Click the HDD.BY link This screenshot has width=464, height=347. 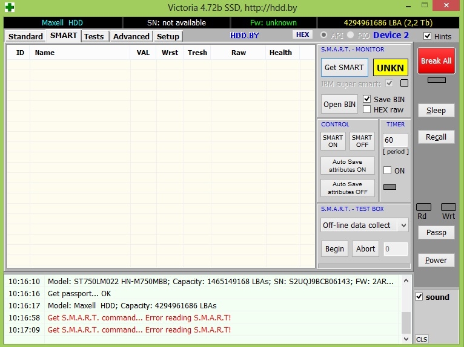[x=245, y=36]
